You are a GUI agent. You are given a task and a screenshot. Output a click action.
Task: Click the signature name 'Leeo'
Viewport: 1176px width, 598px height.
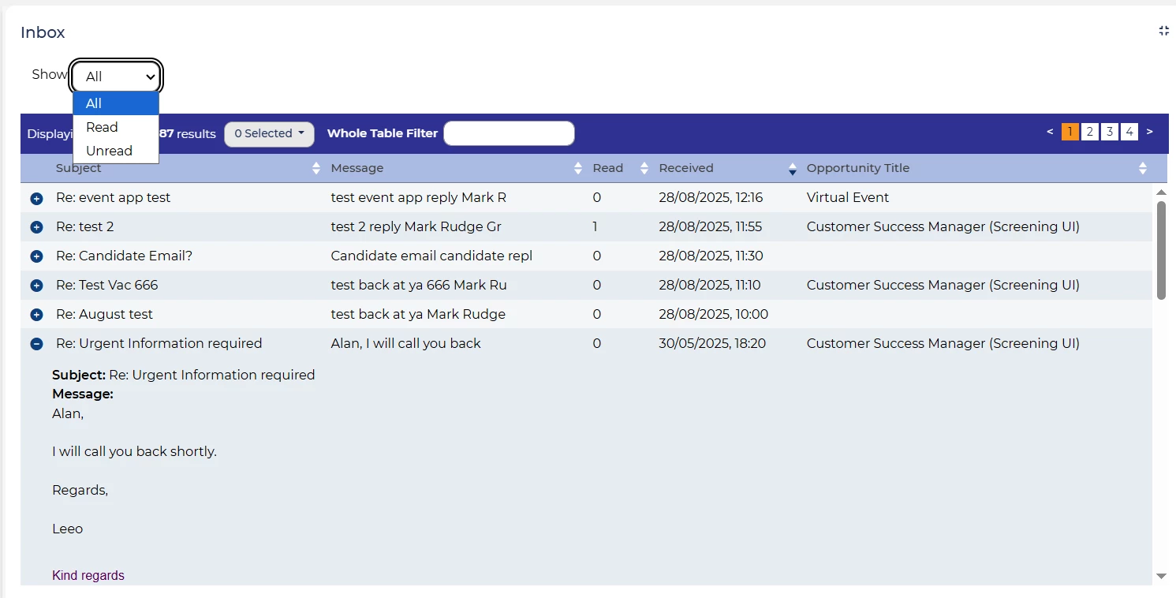(x=68, y=529)
